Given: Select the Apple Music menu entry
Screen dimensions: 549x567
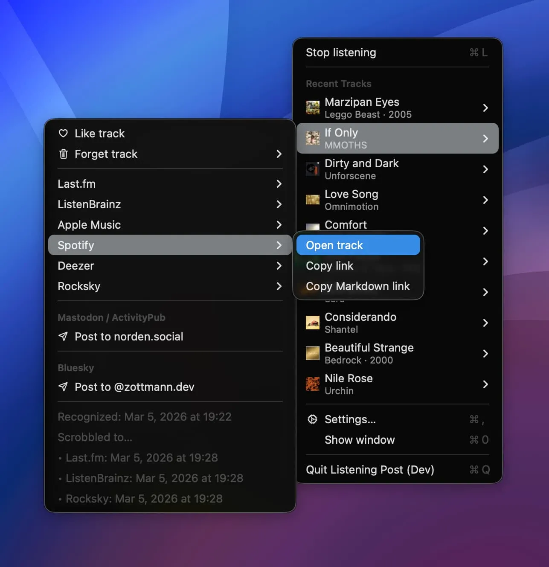Looking at the screenshot, I should coord(89,225).
